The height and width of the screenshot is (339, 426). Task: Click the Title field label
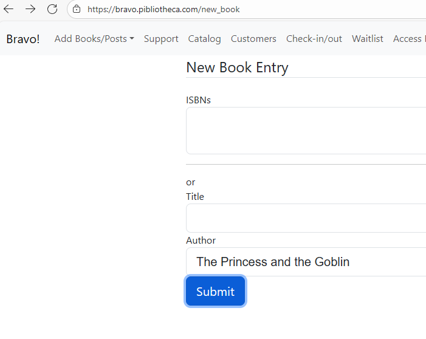click(195, 197)
